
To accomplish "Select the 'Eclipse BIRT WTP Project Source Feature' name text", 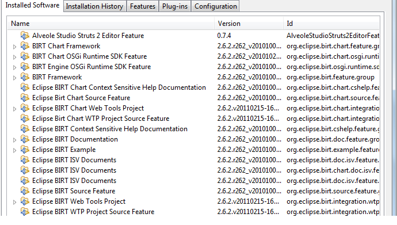I will pyautogui.click(x=93, y=212).
